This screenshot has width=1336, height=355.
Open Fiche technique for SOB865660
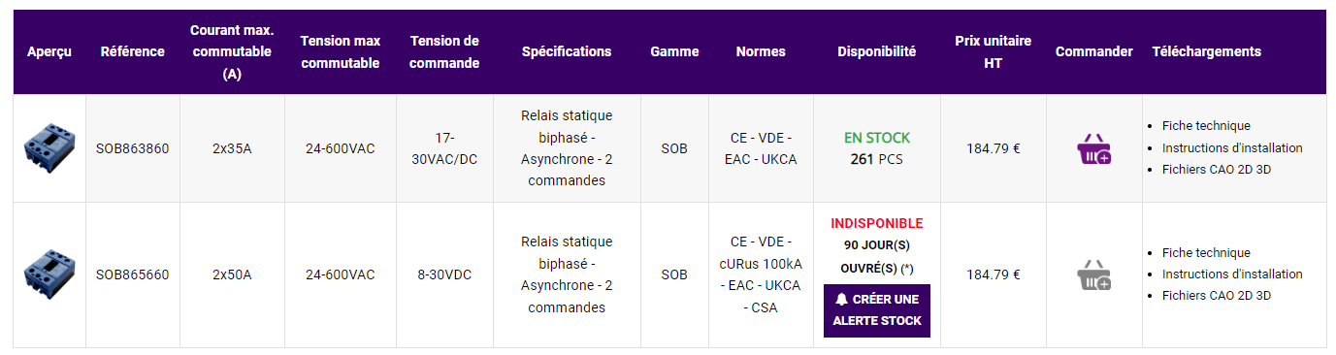coord(1206,253)
